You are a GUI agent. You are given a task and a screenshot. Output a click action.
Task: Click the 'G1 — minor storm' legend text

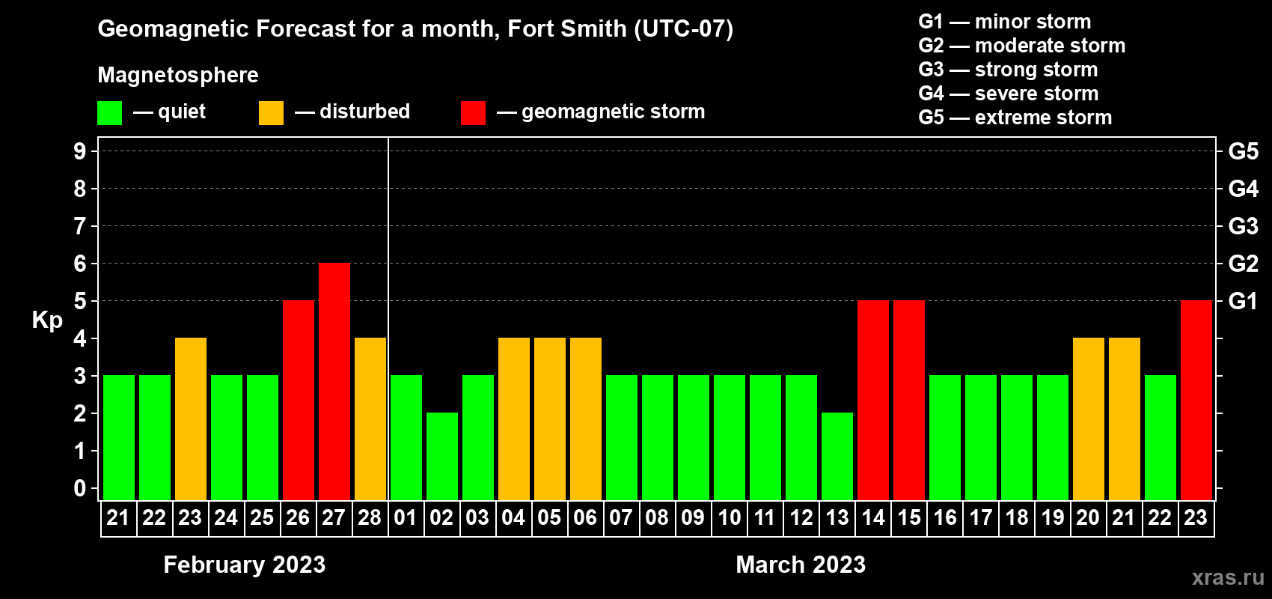click(x=1005, y=22)
